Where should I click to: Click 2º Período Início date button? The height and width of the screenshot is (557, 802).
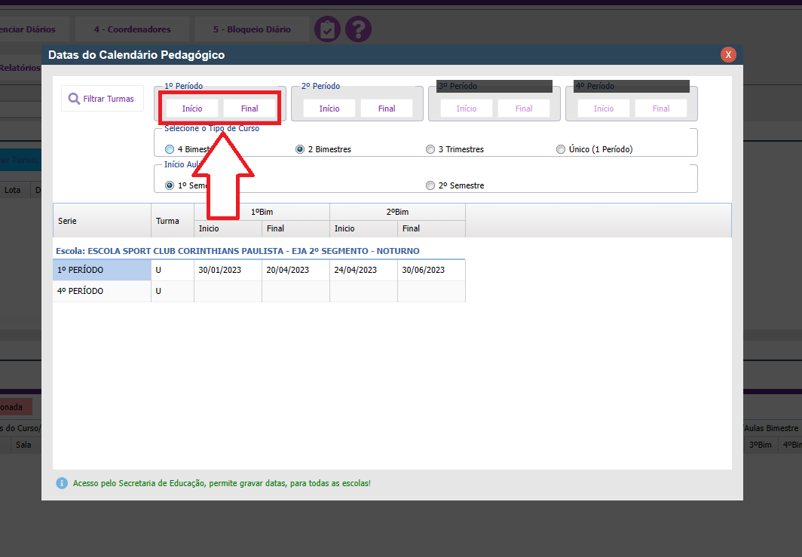pos(329,109)
